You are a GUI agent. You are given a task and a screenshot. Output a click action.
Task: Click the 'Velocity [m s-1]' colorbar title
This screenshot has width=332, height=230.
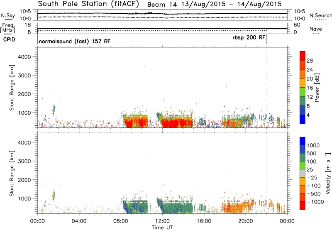click(x=328, y=173)
